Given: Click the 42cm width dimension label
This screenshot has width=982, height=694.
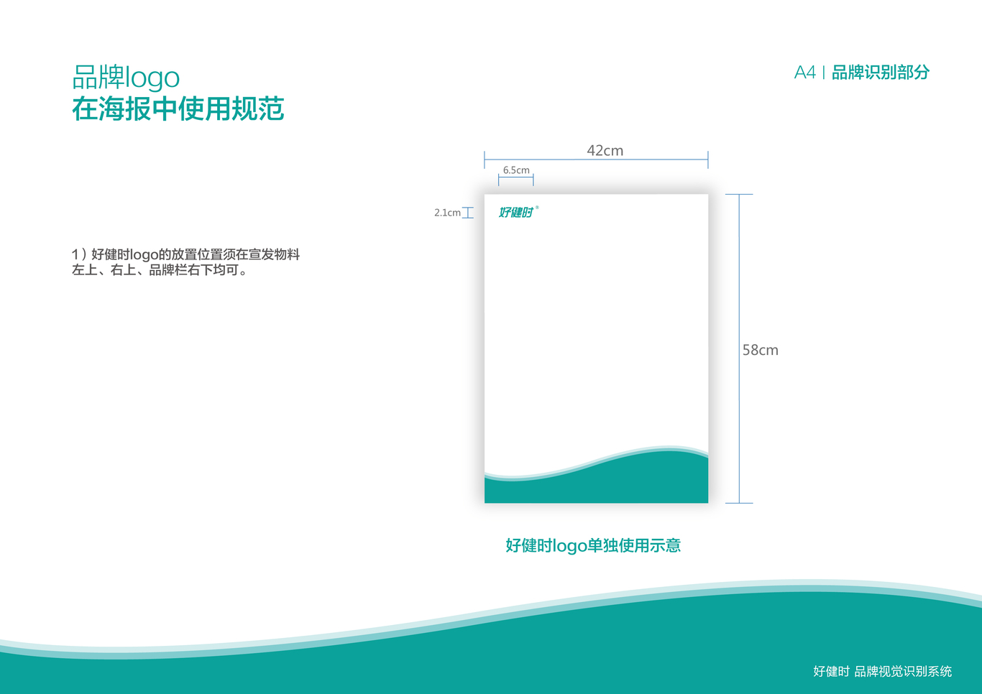Looking at the screenshot, I should pos(605,151).
